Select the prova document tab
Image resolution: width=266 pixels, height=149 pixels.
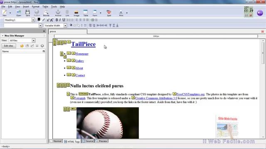[x=68, y=31]
